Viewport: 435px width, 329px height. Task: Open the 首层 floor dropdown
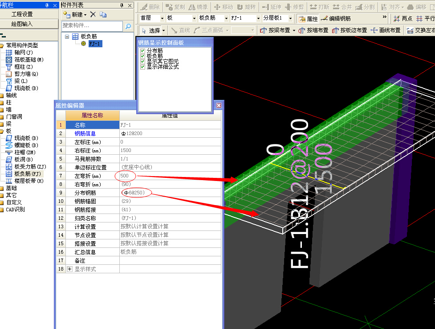(x=161, y=18)
